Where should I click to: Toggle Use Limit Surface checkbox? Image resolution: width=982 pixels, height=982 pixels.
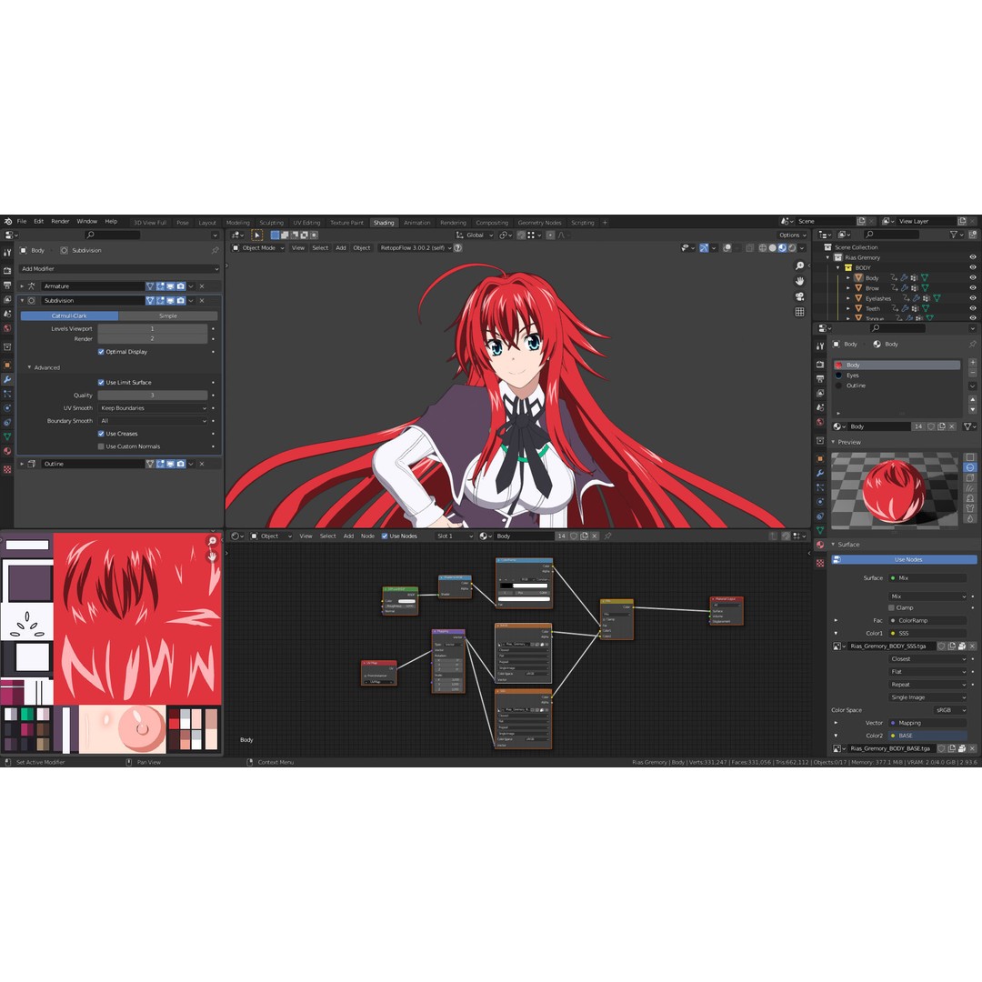101,383
